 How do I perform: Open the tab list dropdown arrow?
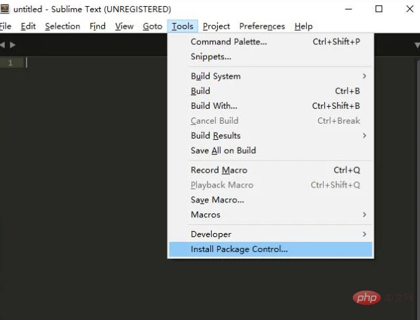[417, 45]
